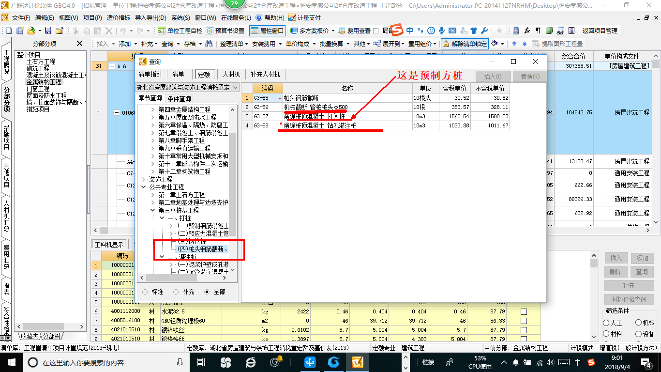Click the paragraph mark toolbar icon
This screenshot has width=661, height=372.
pyautogui.click(x=538, y=31)
